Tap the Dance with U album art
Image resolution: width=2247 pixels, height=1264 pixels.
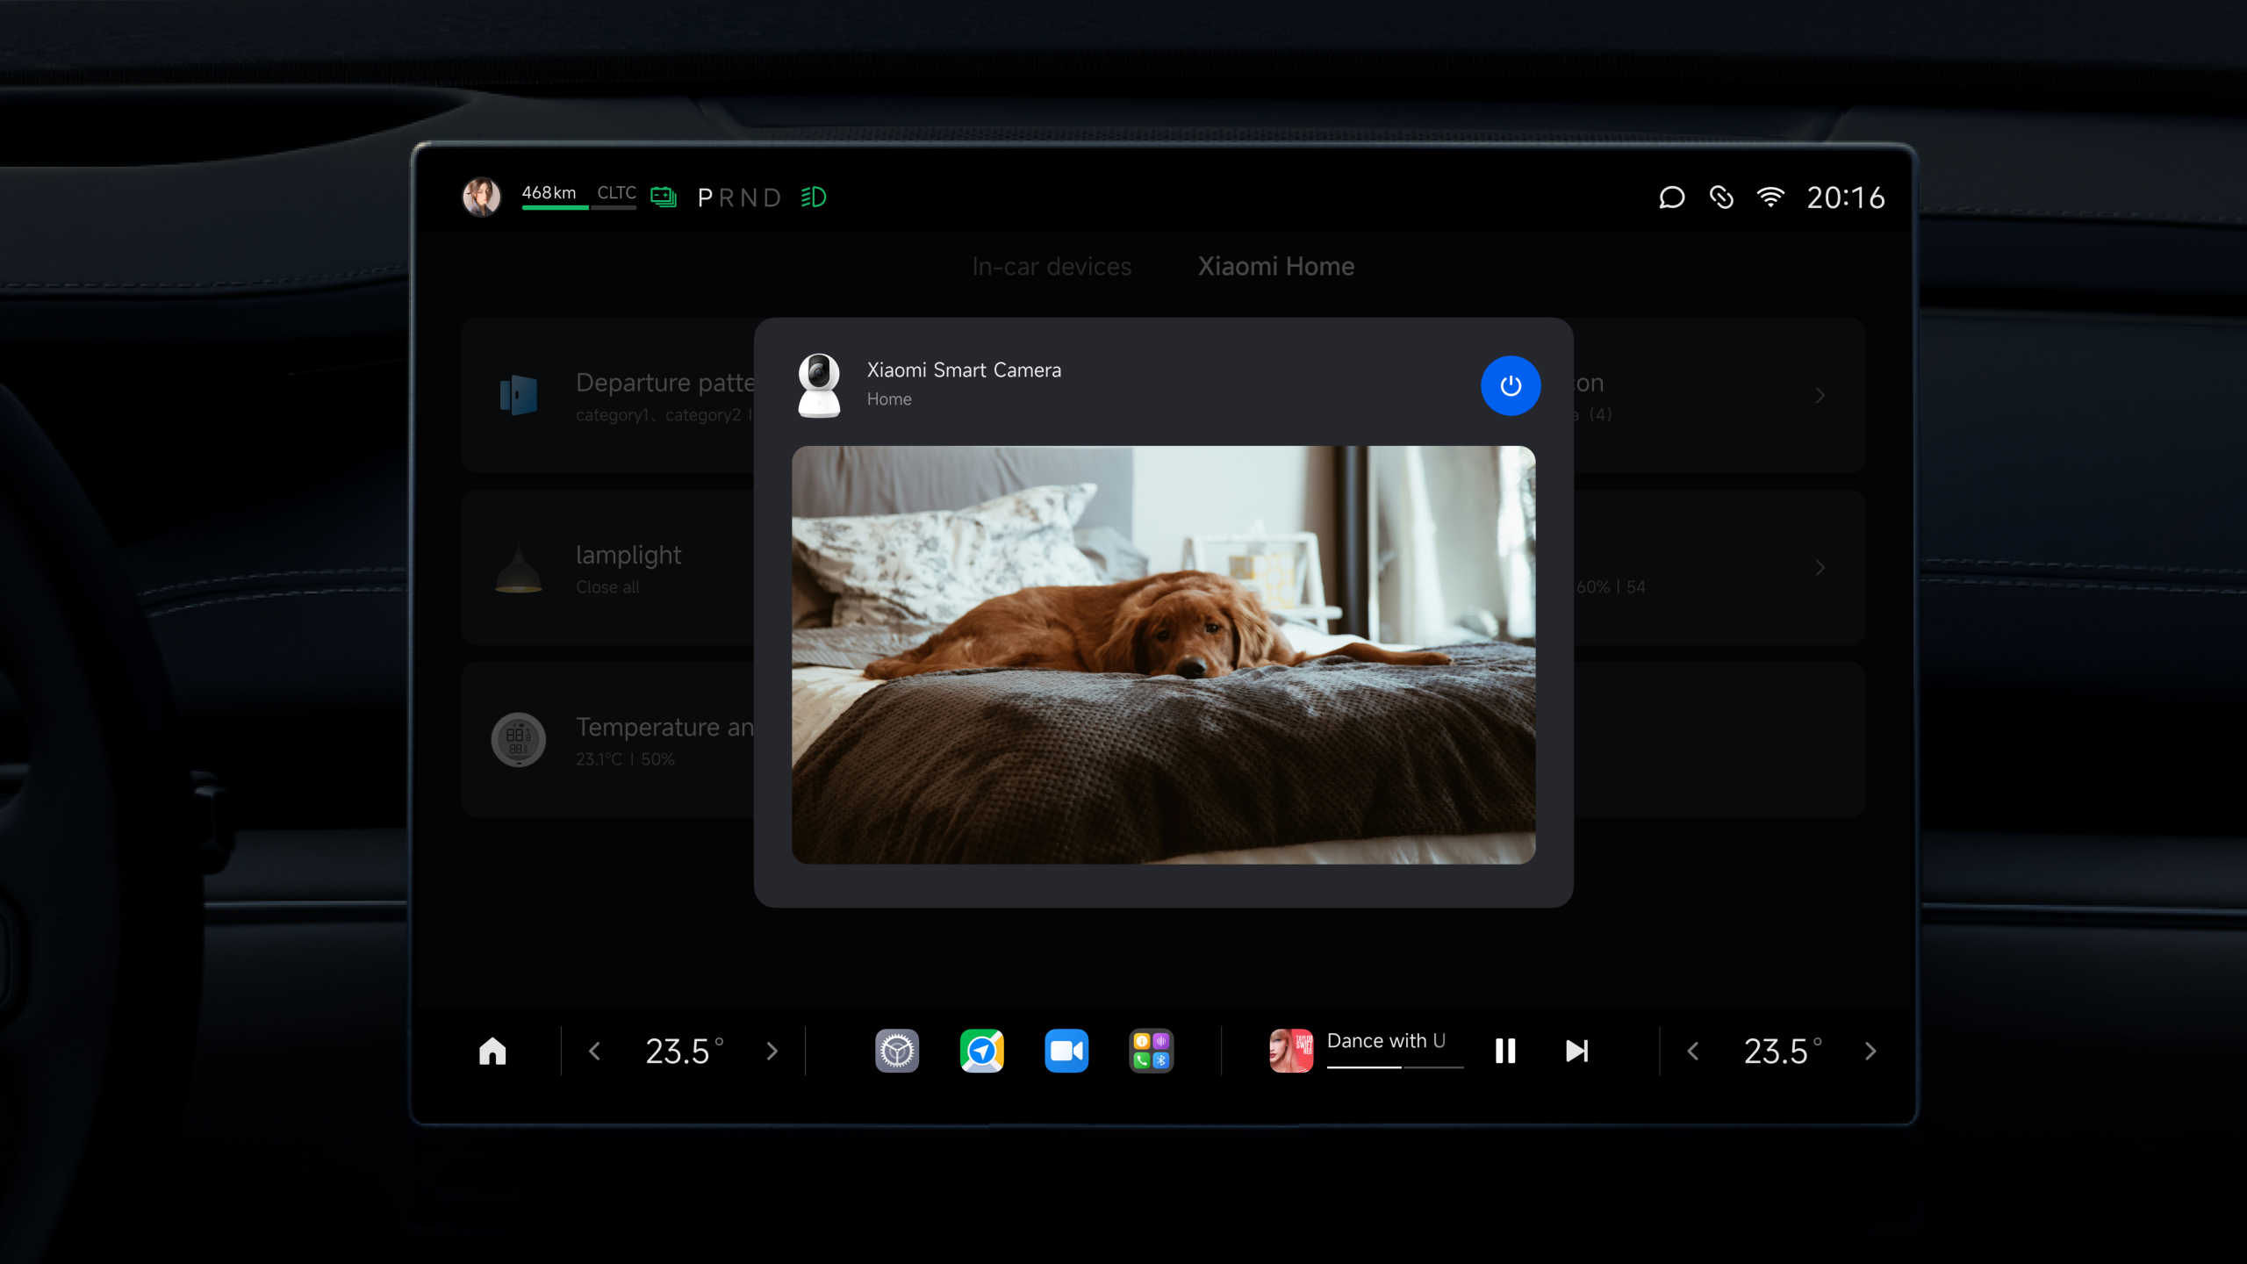(1291, 1051)
